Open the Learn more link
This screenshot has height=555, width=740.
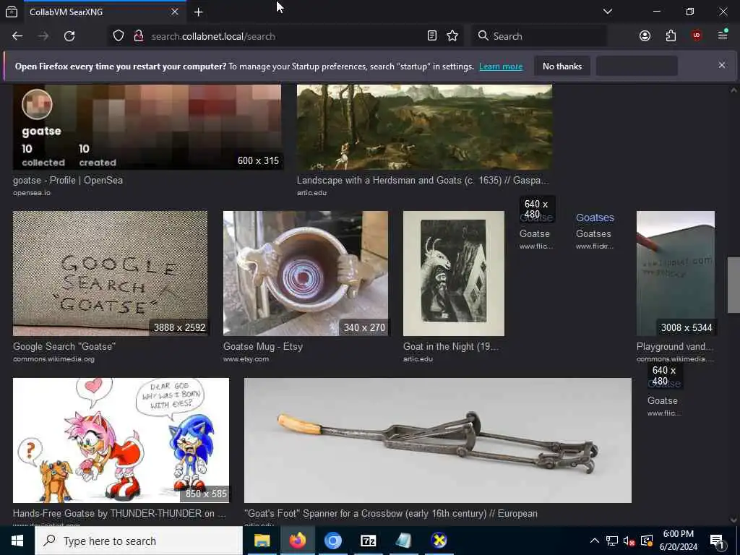501,66
